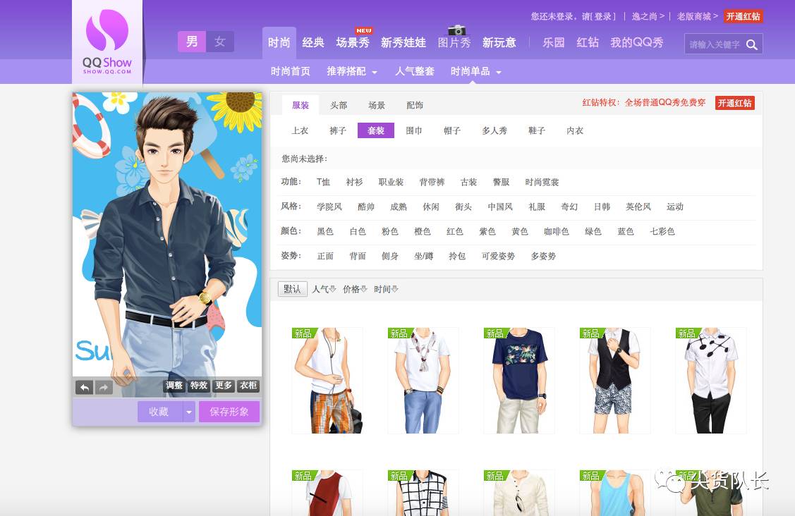Open the 逸之尚 link
The image size is (795, 516).
coord(648,17)
